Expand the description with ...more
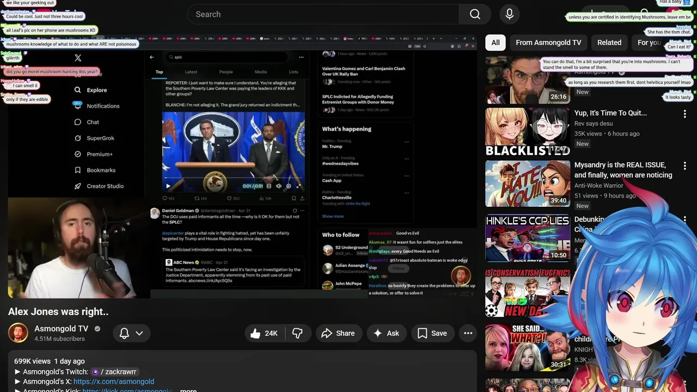This screenshot has height=392, width=697. [x=188, y=390]
